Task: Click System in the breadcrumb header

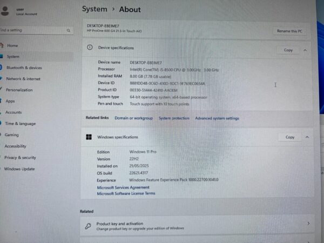Action: coord(94,9)
